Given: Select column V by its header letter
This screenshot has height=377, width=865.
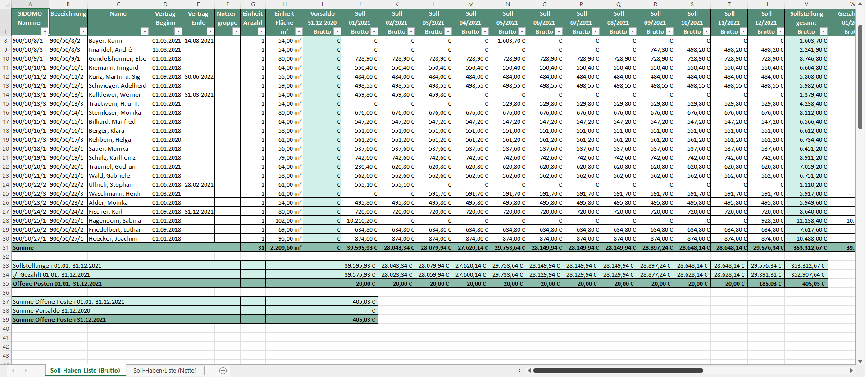Looking at the screenshot, I should click(x=806, y=4).
